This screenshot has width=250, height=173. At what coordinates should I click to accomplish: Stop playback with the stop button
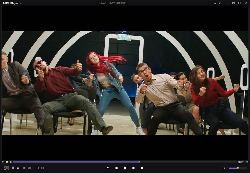click(x=142, y=168)
